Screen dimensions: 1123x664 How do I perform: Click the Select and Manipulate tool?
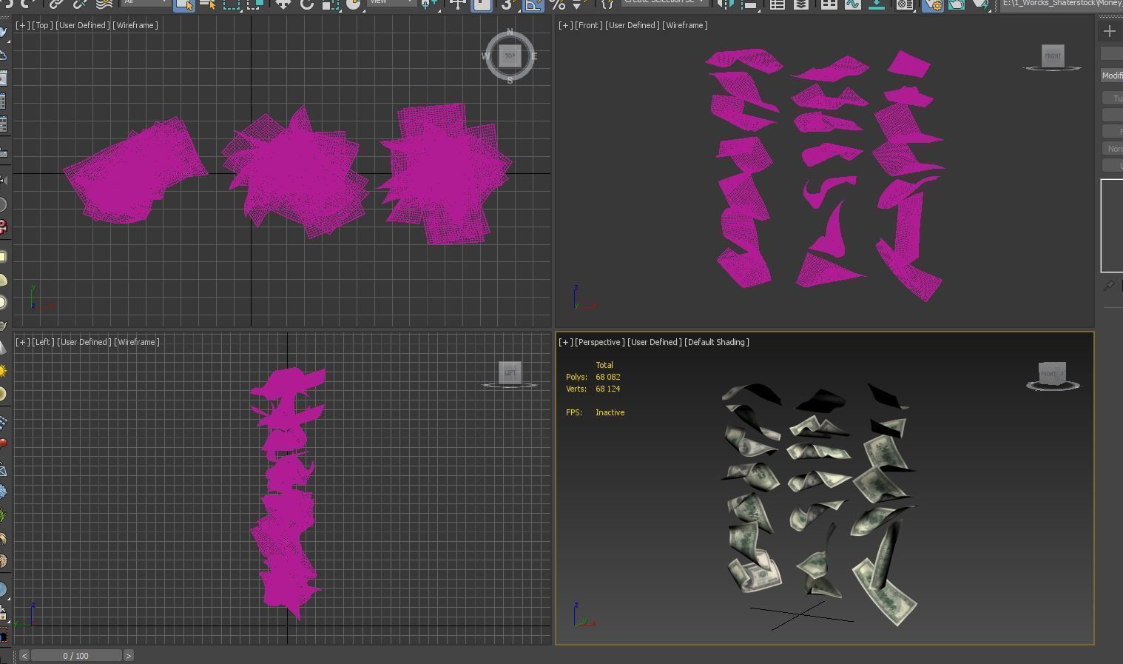[x=458, y=3]
